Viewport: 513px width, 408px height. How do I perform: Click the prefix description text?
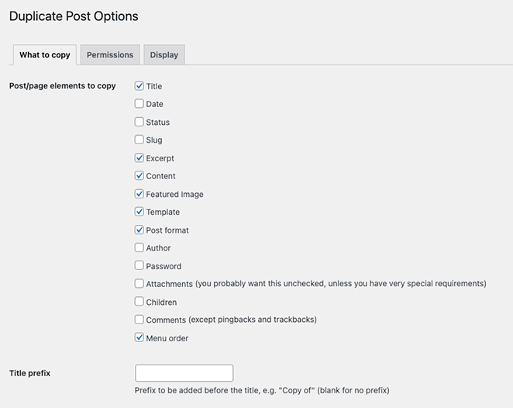tap(262, 390)
